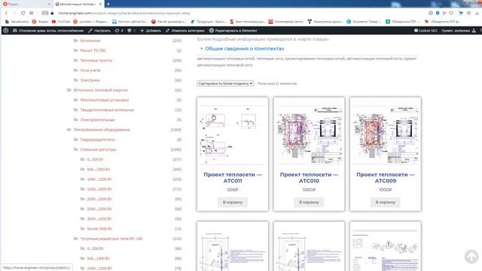Click the Проект теплосети — ATC010 title
482x271 pixels.
click(309, 178)
